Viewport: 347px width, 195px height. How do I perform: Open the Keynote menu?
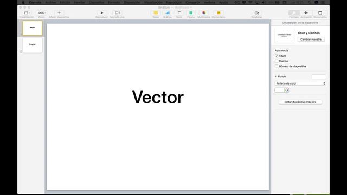coord(35,2)
